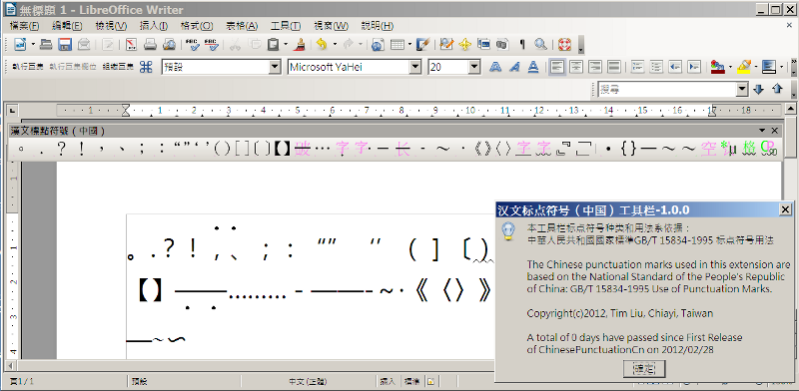
Task: Open the 檢視(V) View menu
Action: 111,26
